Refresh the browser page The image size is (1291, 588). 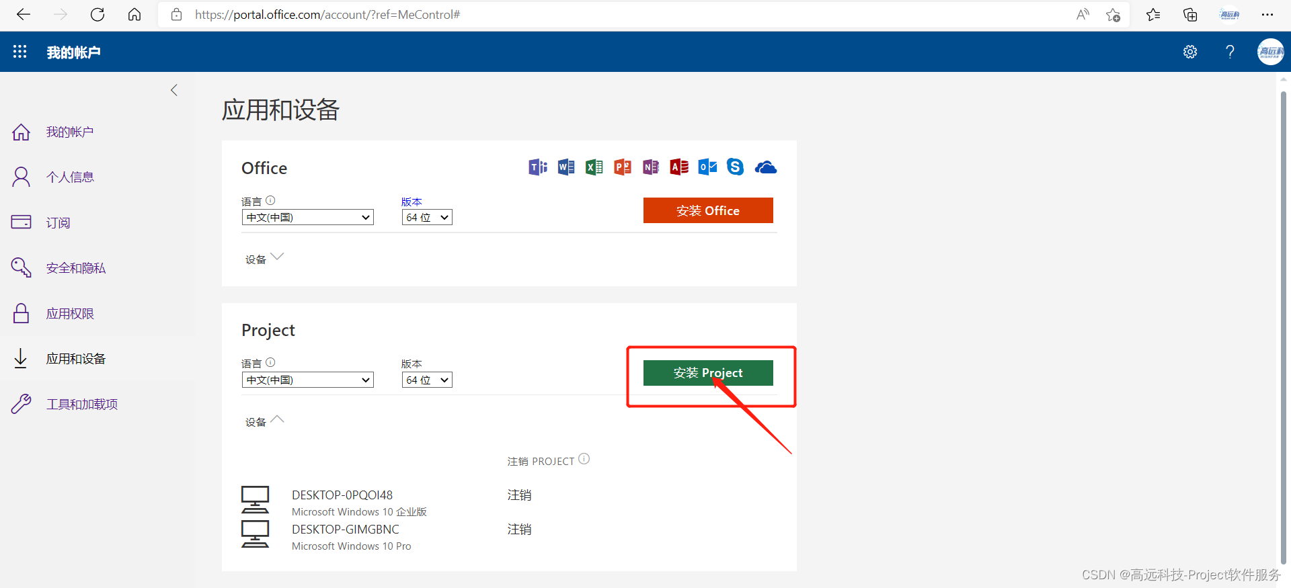tap(97, 15)
